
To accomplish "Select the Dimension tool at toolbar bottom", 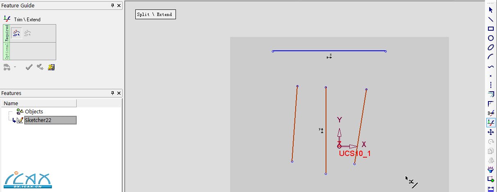I will 490,188.
